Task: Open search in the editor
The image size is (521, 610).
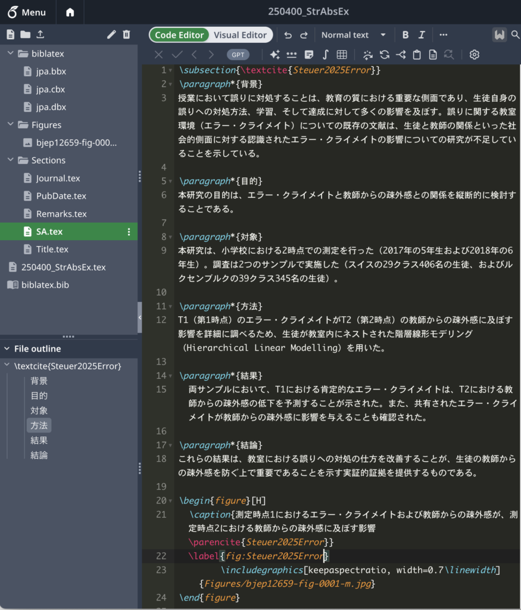Action: (x=515, y=35)
